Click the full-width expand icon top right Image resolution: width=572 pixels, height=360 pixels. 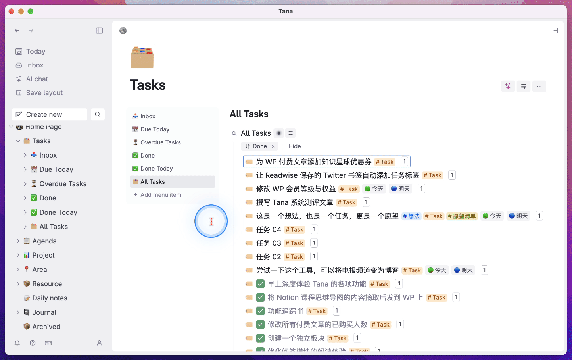(555, 31)
